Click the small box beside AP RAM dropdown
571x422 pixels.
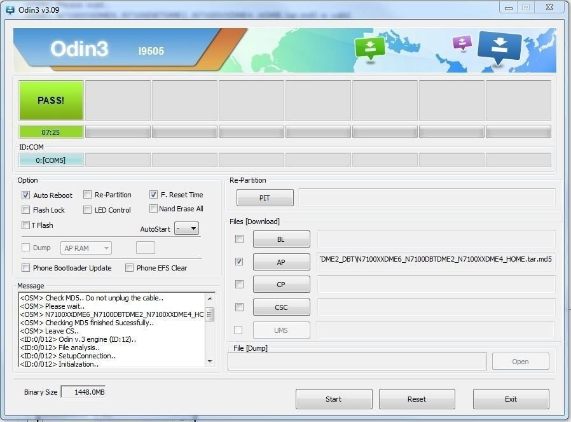click(x=146, y=248)
